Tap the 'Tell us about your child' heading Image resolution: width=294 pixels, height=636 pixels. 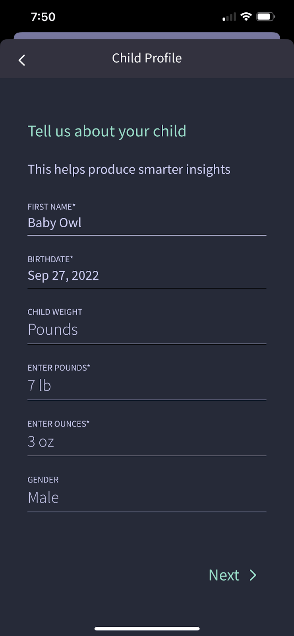click(107, 131)
